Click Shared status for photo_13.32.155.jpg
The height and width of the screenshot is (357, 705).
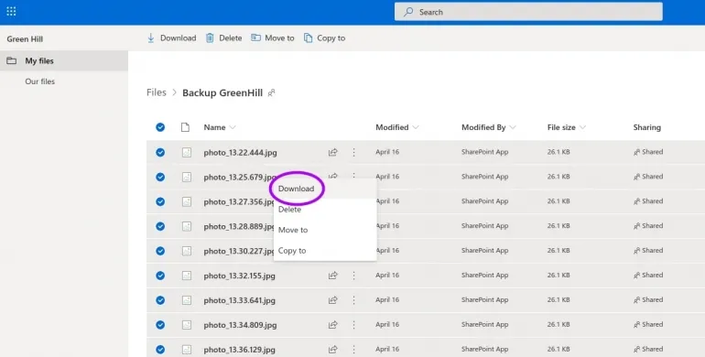(648, 276)
